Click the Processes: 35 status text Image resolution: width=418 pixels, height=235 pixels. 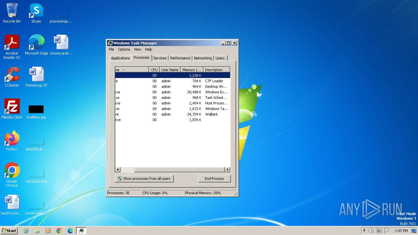119,193
